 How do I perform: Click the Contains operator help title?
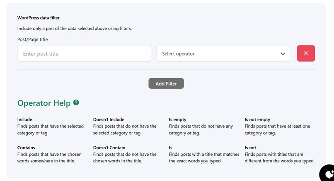[26, 148]
